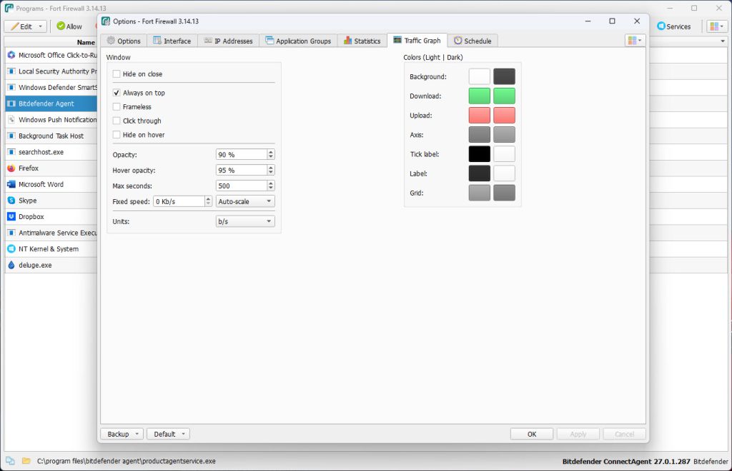The width and height of the screenshot is (732, 471).
Task: Click the Background Task Host icon
Action: (11, 136)
